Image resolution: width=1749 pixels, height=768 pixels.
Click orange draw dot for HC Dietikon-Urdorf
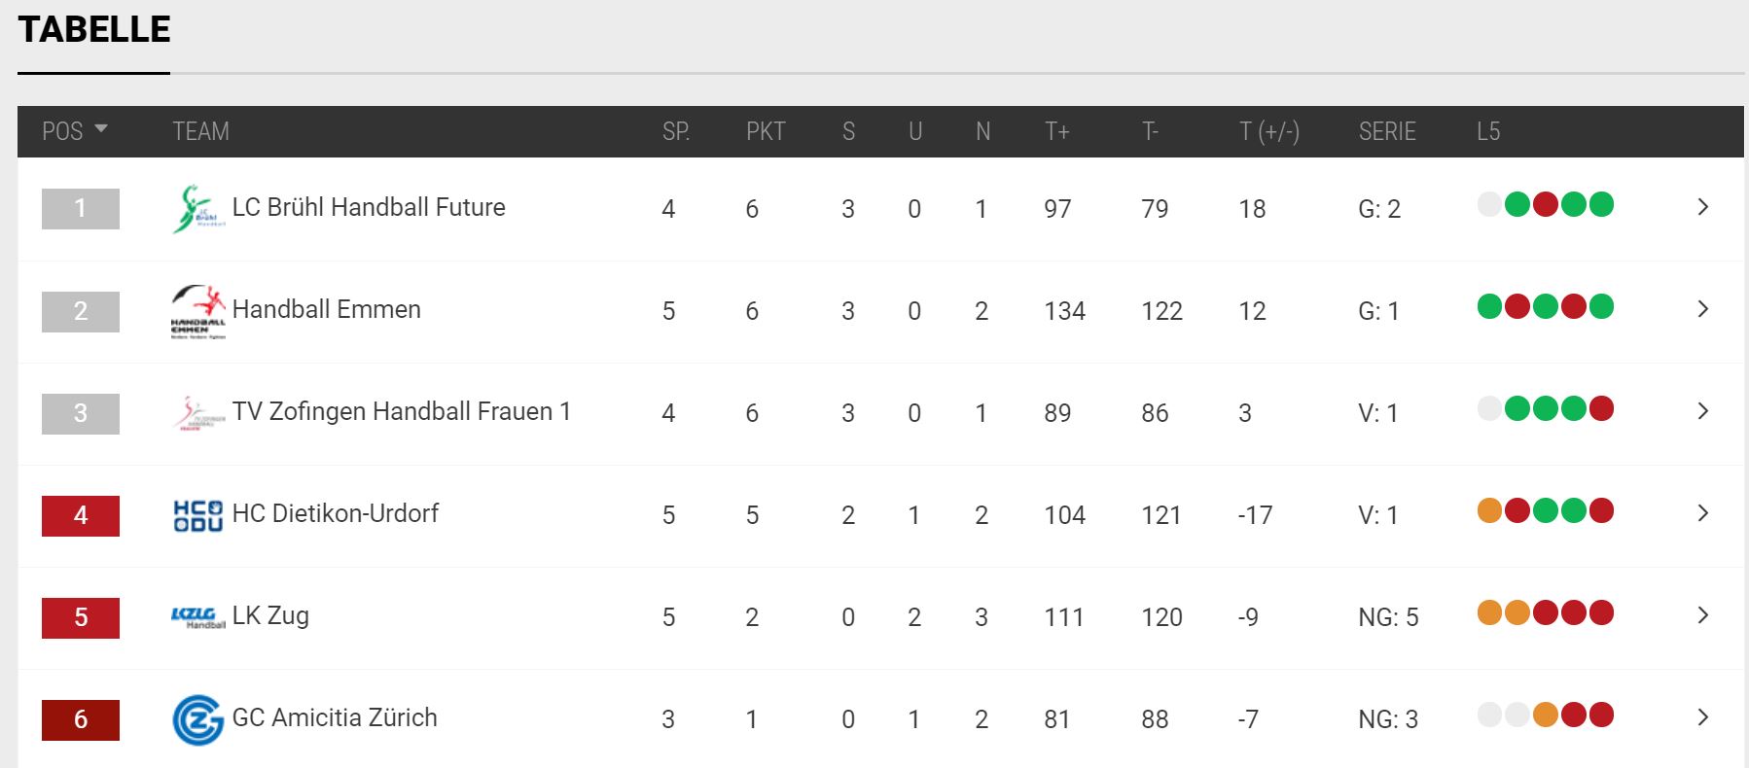(x=1489, y=510)
